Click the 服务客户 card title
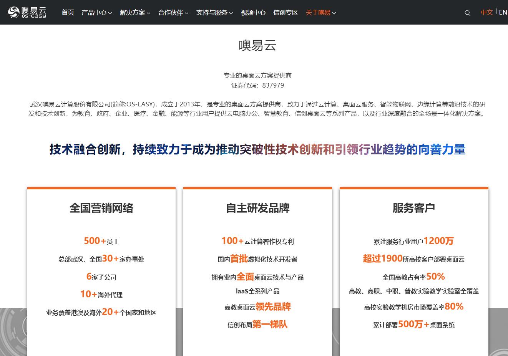Screen dimensions: 508x356 (414, 208)
